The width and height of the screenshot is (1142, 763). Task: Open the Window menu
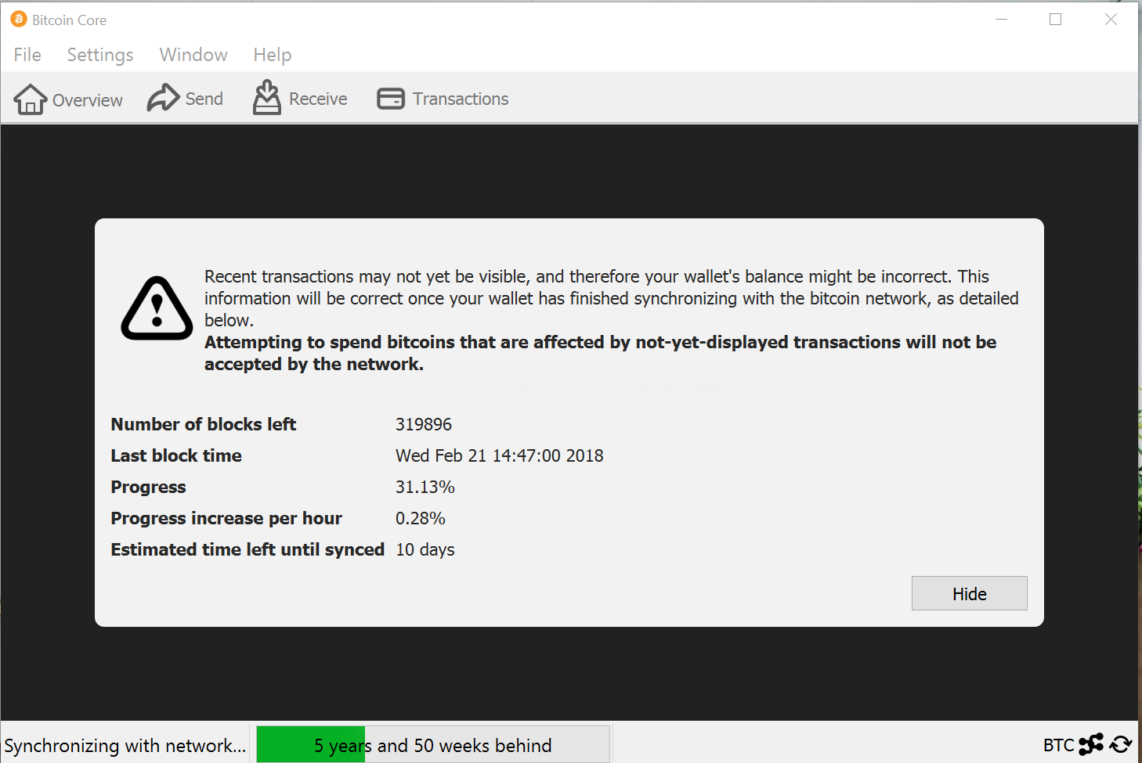(193, 55)
